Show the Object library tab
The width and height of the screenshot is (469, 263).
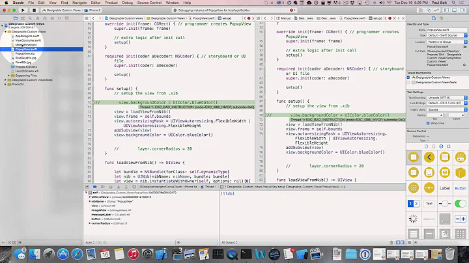pyautogui.click(x=441, y=146)
